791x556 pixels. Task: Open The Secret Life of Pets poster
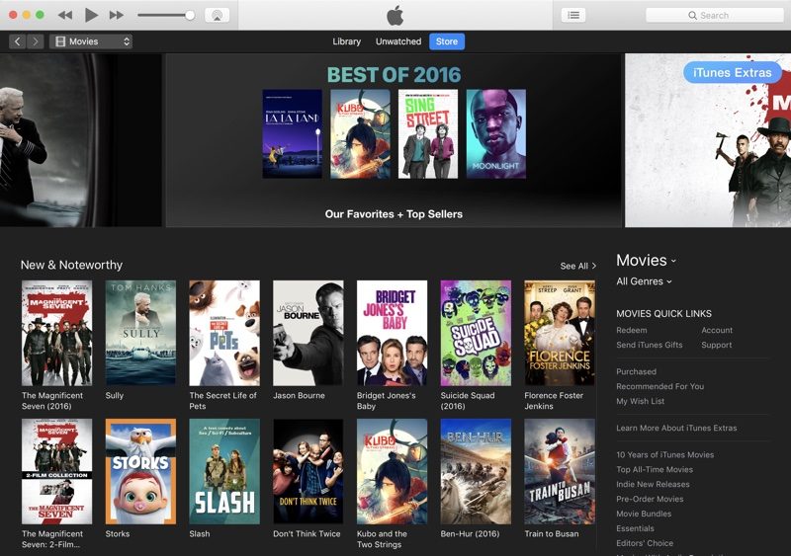pyautogui.click(x=224, y=333)
